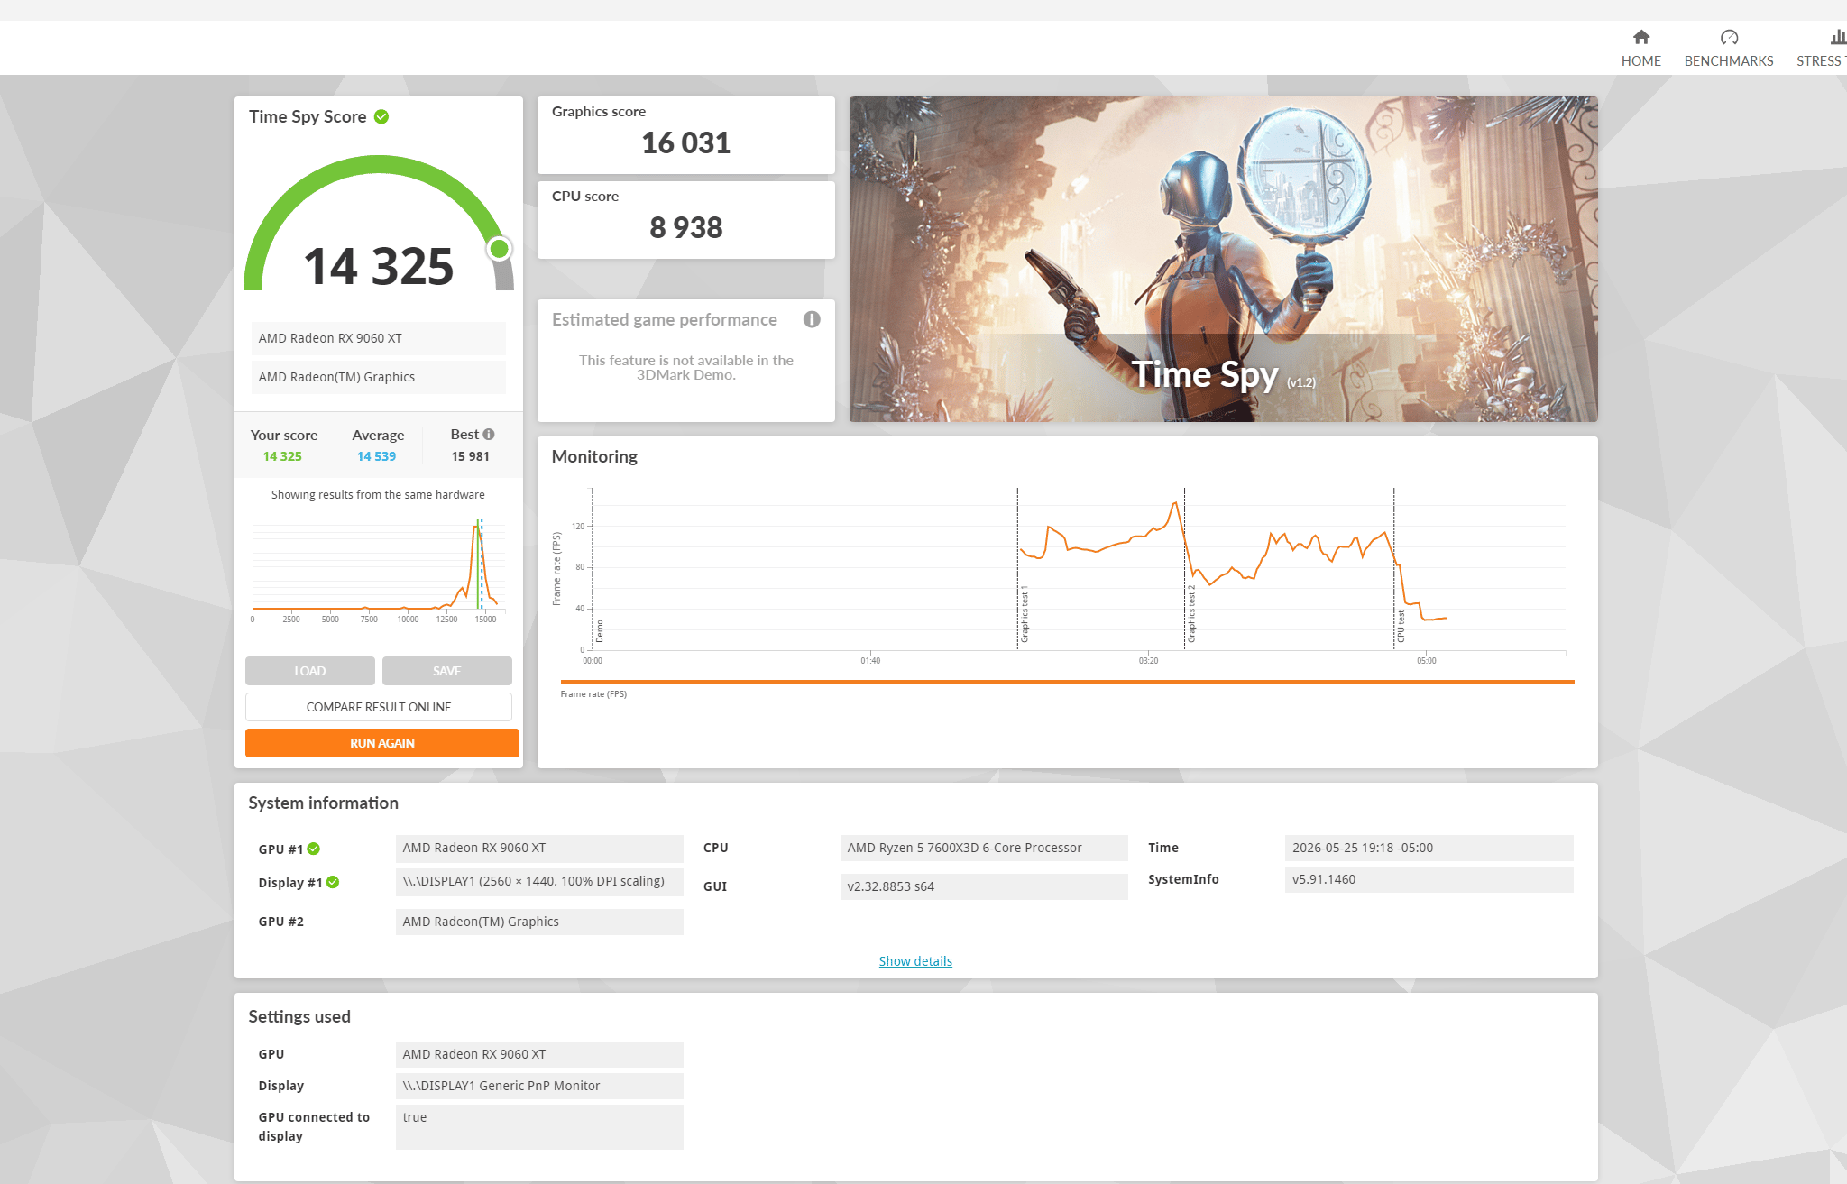Click Average score value 14 539
1847x1184 pixels.
[x=376, y=456]
